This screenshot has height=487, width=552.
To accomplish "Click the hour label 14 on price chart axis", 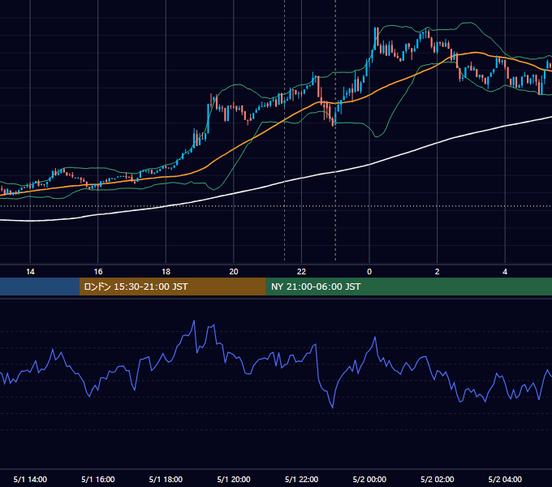I will click(30, 272).
